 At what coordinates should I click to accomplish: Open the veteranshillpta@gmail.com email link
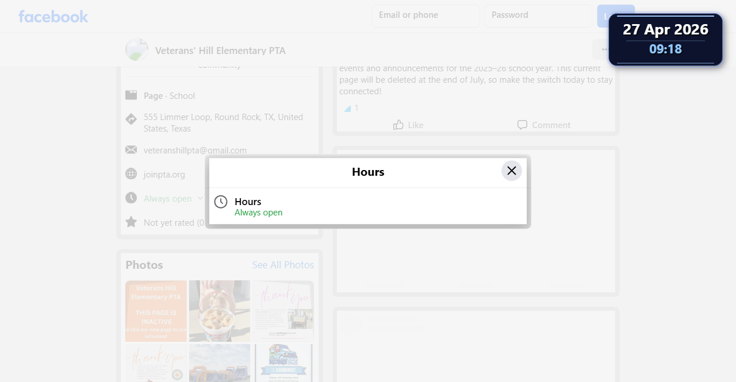point(195,150)
